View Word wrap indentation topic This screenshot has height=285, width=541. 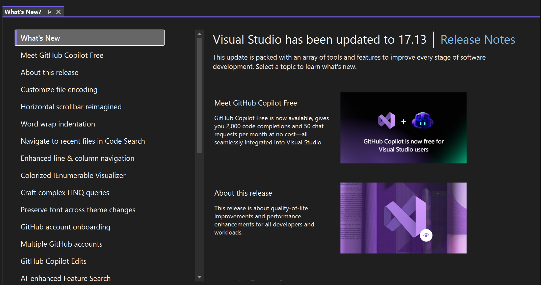(58, 124)
